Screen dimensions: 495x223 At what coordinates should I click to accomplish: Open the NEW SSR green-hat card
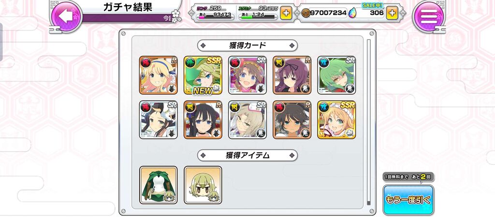[203, 75]
